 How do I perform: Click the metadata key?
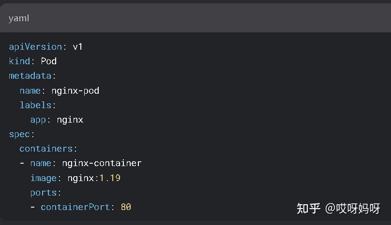pos(30,76)
